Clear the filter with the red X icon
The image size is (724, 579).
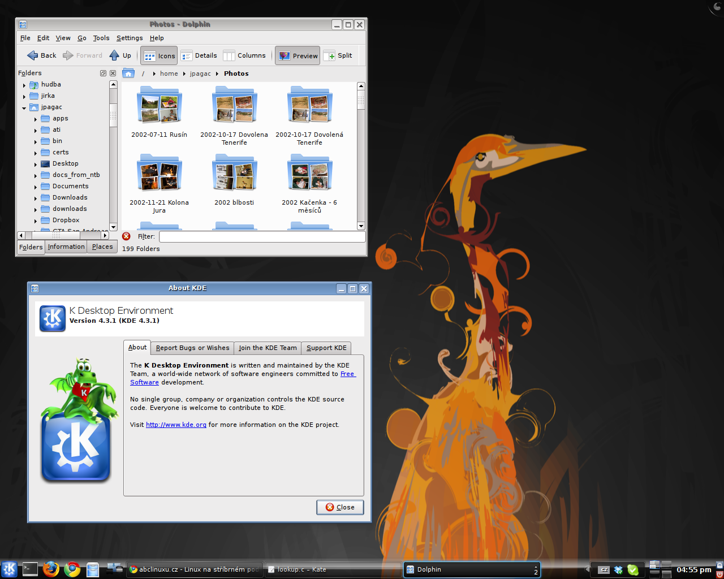(126, 236)
